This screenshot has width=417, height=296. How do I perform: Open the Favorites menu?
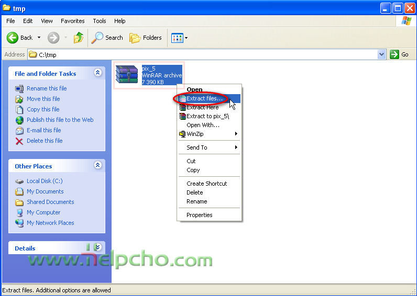[x=73, y=21]
